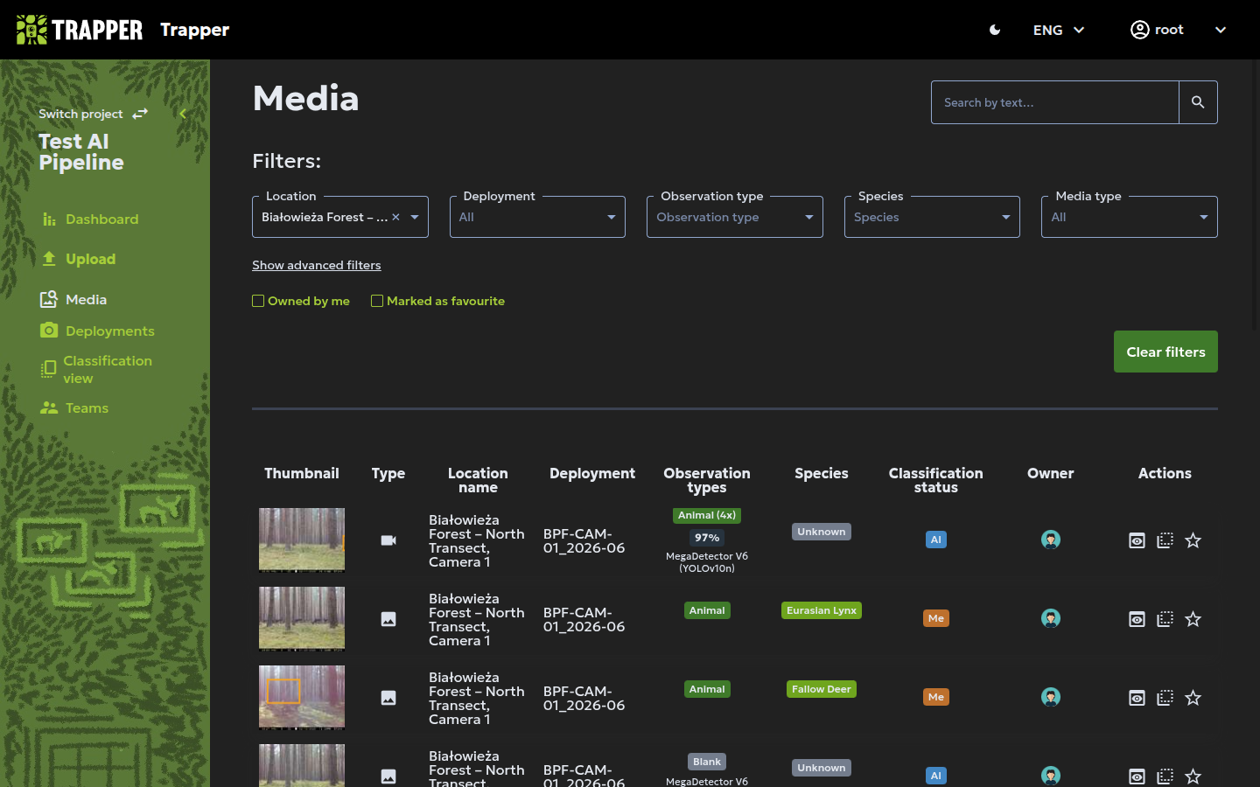Click the TRAPPER logo
Screen dimensions: 1260x787
point(80,30)
